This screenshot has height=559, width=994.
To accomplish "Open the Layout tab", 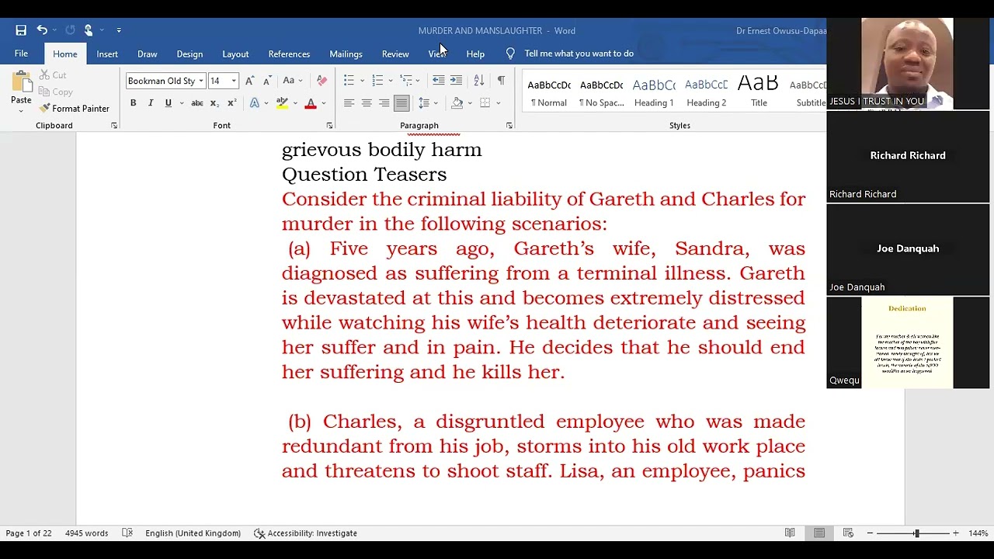I will coord(235,54).
